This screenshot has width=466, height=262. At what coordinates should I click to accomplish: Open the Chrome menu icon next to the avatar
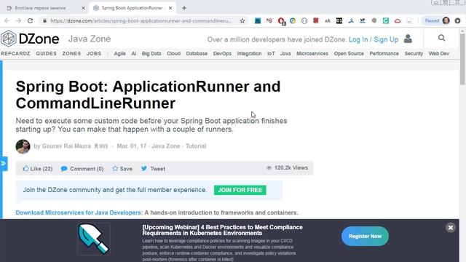458,21
